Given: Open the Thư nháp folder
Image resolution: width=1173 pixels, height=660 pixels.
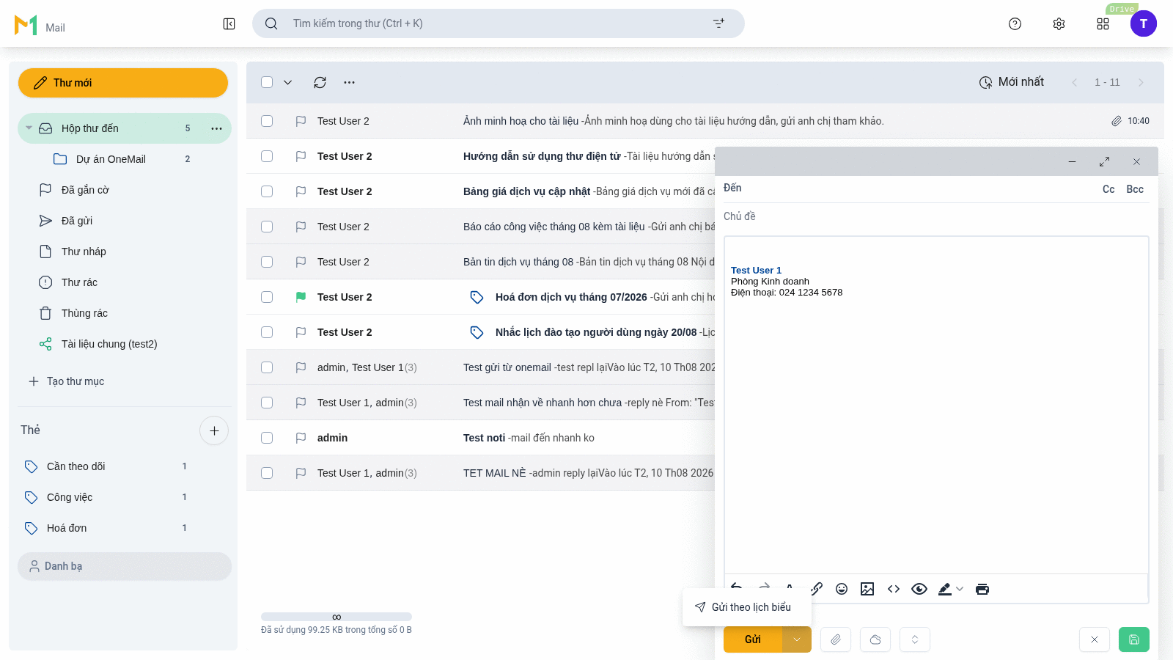Looking at the screenshot, I should pos(84,252).
